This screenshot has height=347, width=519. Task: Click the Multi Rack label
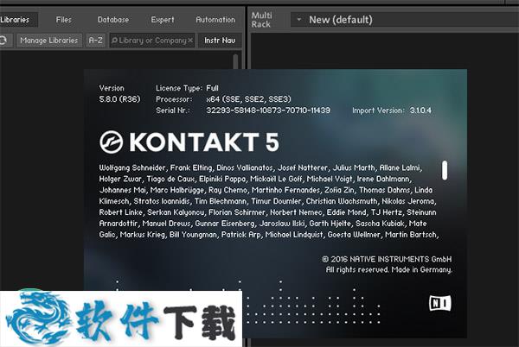click(261, 20)
